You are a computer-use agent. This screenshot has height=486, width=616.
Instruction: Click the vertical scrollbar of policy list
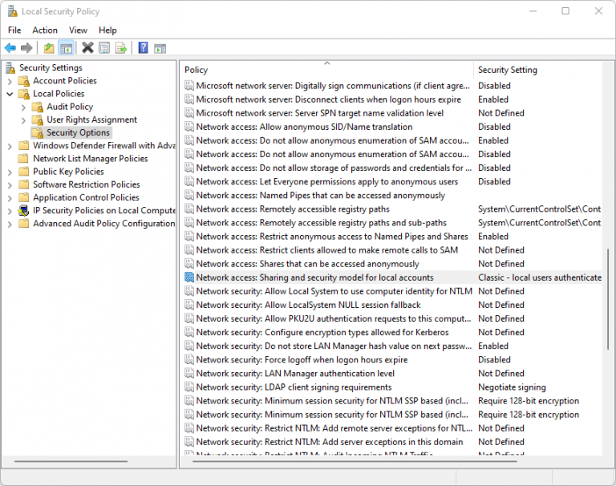coord(608,298)
